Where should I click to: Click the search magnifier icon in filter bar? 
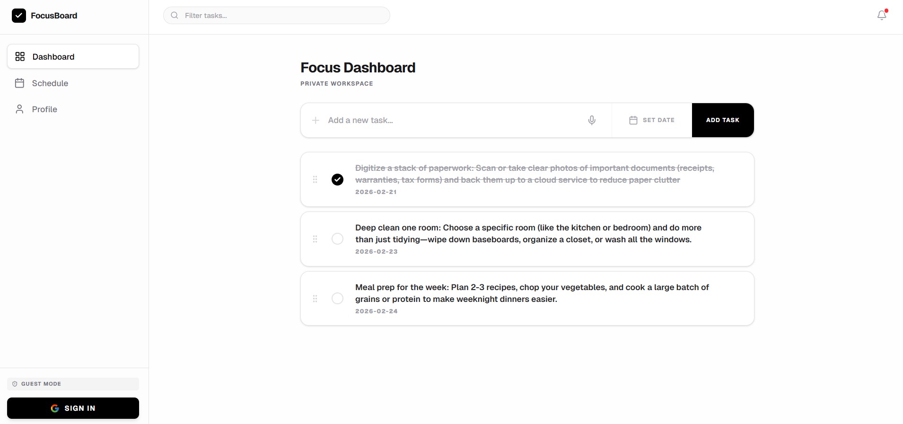[175, 16]
